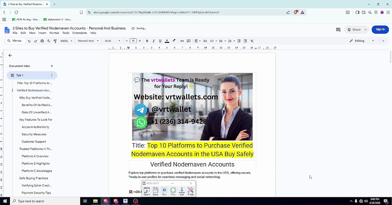Open the Insert menu

coord(42,33)
